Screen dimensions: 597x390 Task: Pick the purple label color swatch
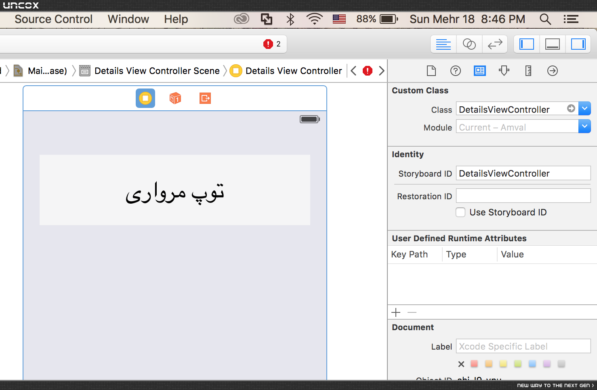click(x=547, y=364)
